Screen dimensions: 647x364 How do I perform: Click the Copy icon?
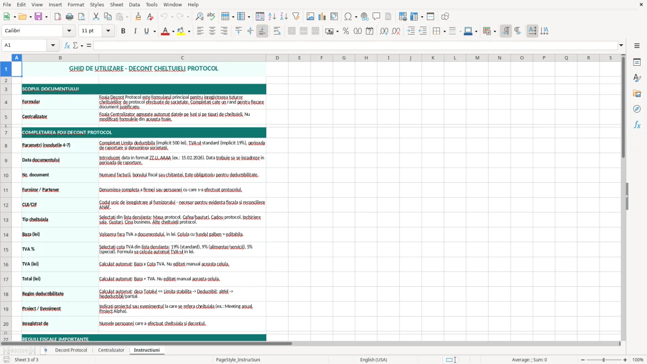[x=108, y=17]
